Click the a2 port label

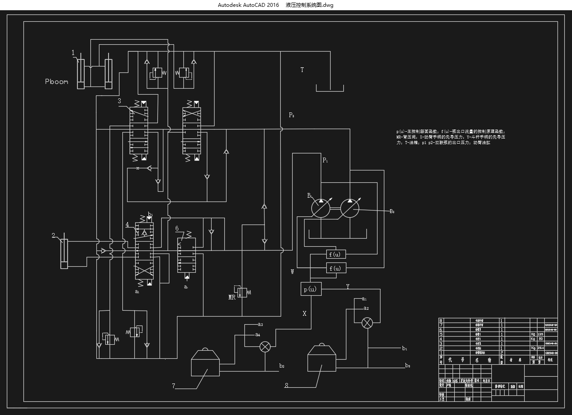point(366,308)
